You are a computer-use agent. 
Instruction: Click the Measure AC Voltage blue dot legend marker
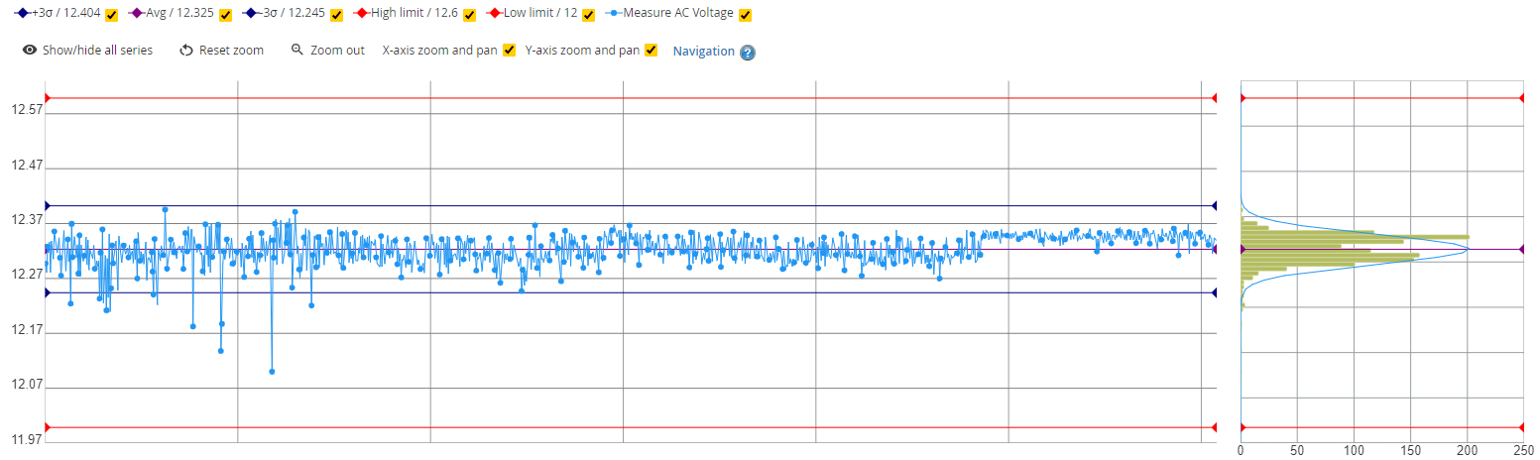(x=615, y=14)
